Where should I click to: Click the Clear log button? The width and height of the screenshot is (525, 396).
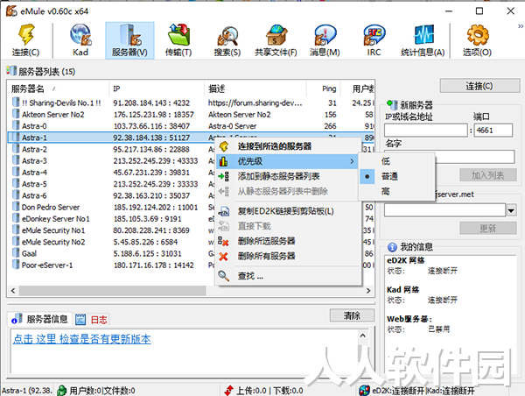352,315
